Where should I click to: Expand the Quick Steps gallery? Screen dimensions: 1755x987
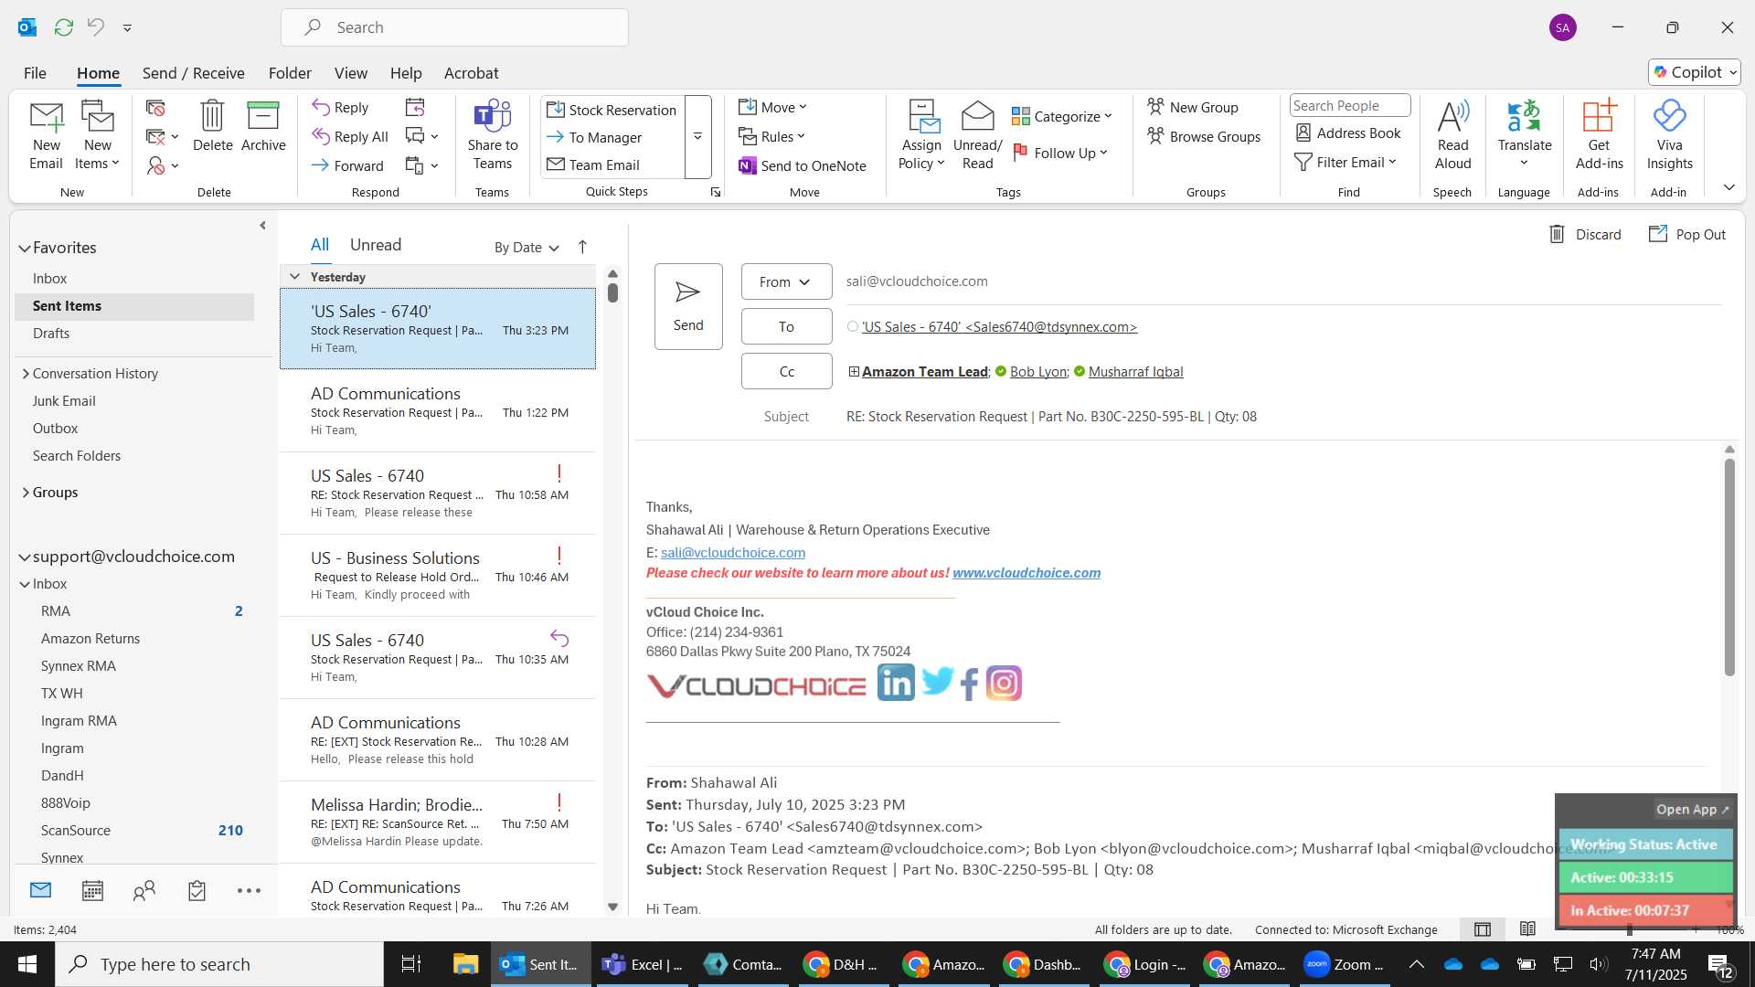click(697, 136)
